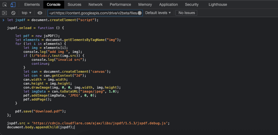Show the console sidebar
Image resolution: width=278 pixels, height=135 pixels.
point(4,13)
